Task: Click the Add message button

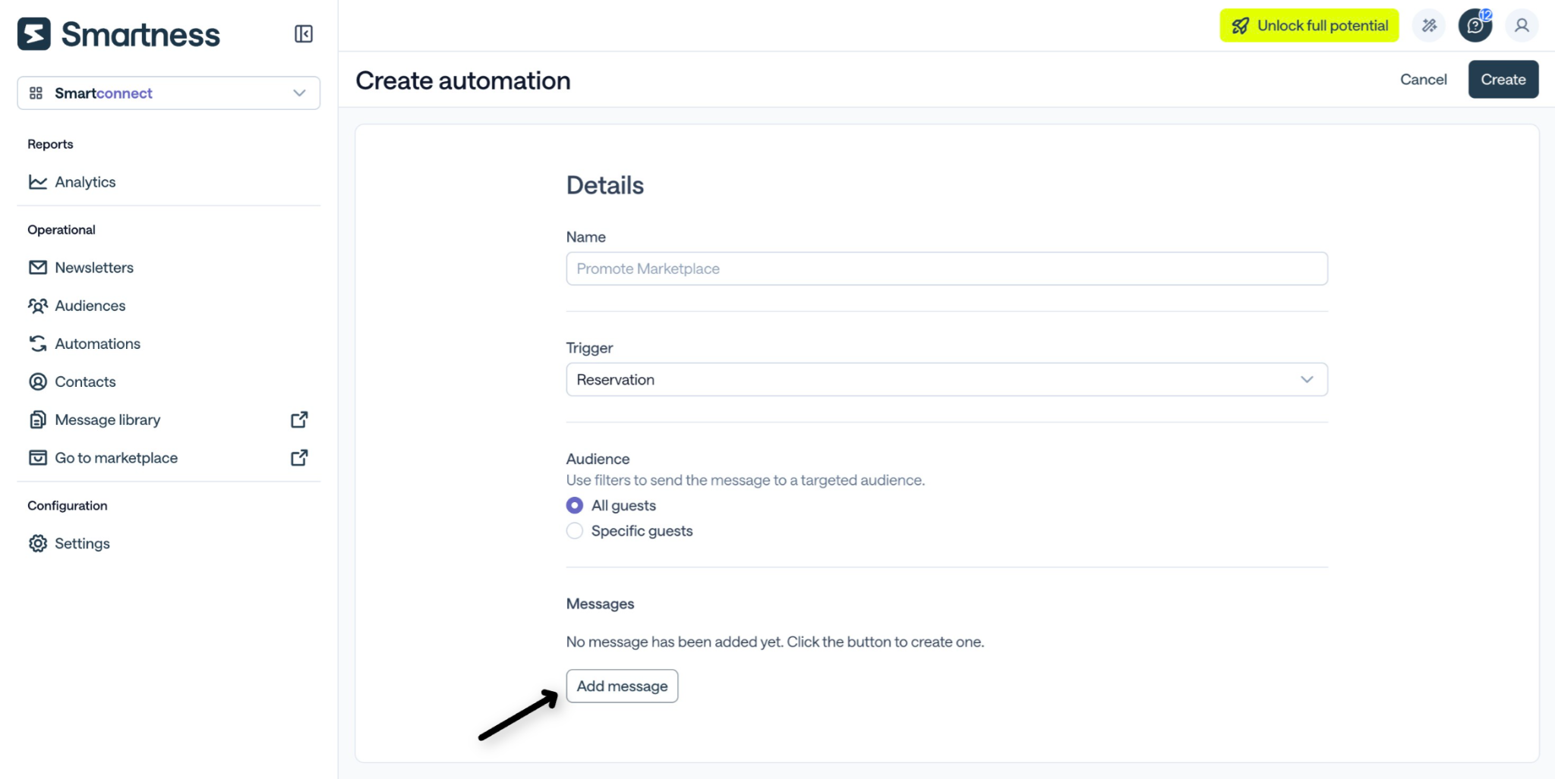Action: [622, 686]
